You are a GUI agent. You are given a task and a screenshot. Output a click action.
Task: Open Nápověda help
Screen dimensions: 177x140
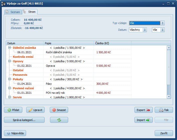click(x=15, y=133)
